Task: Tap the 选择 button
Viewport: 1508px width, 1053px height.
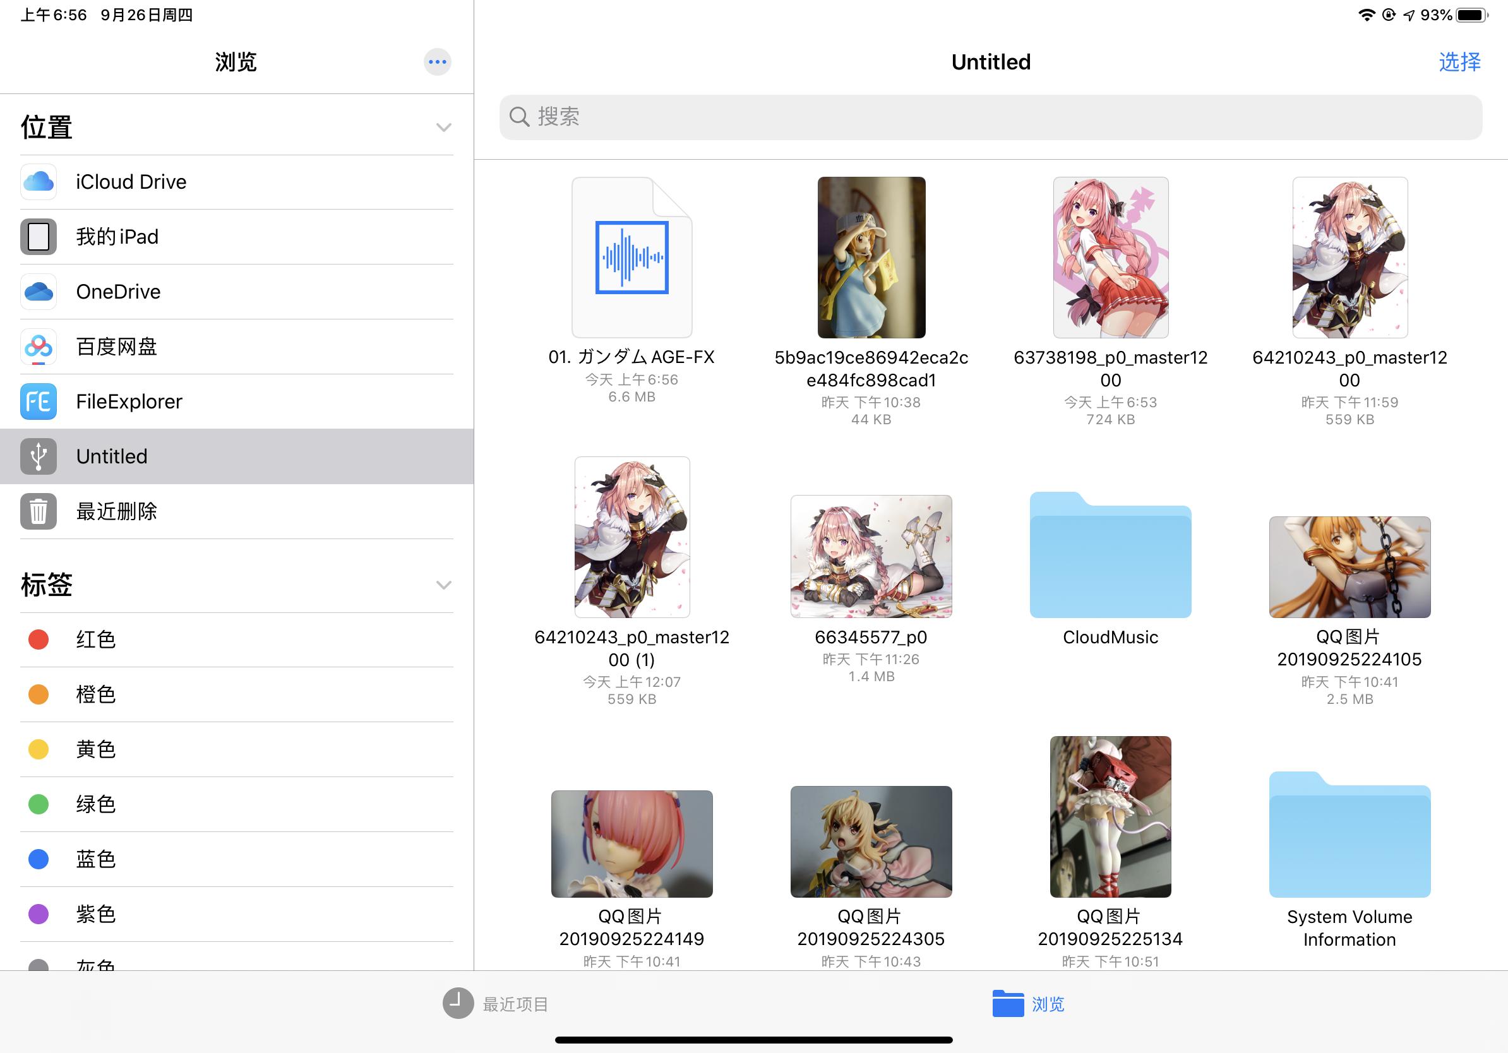Action: point(1461,62)
